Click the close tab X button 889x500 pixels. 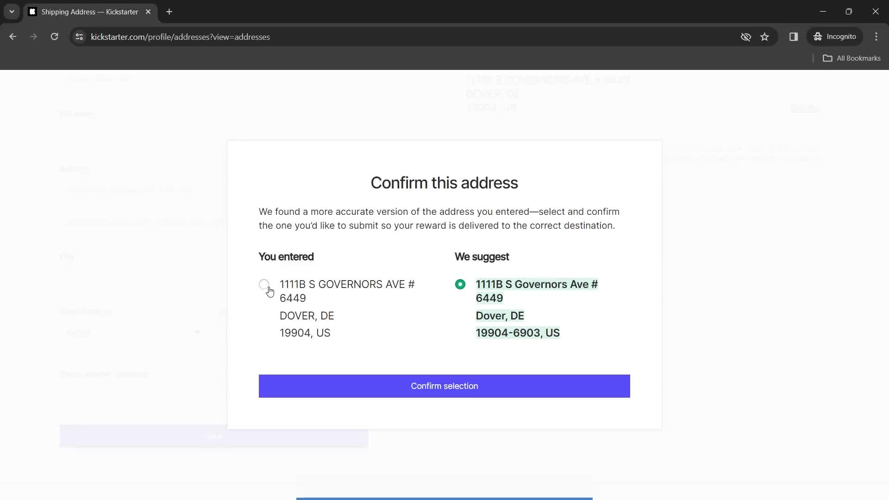pyautogui.click(x=148, y=12)
